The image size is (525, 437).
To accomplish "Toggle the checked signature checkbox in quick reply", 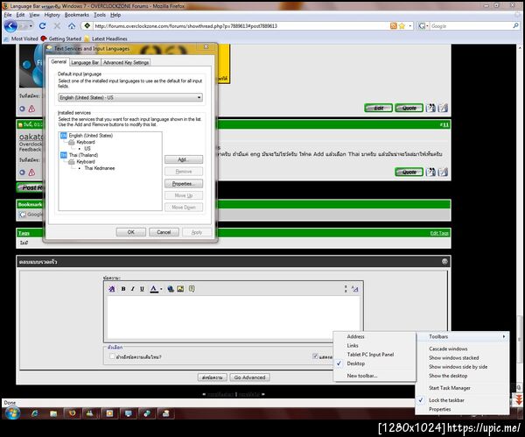I will (x=315, y=356).
